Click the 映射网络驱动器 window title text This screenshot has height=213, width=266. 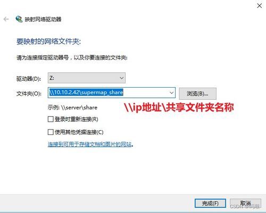(43, 19)
